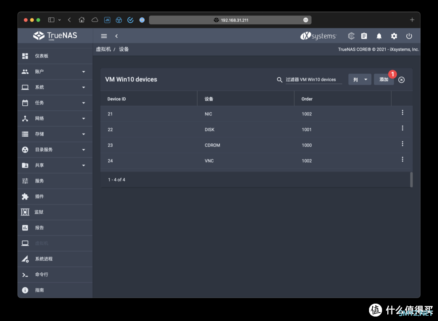Expand the 系统 menu arrow

(x=84, y=87)
